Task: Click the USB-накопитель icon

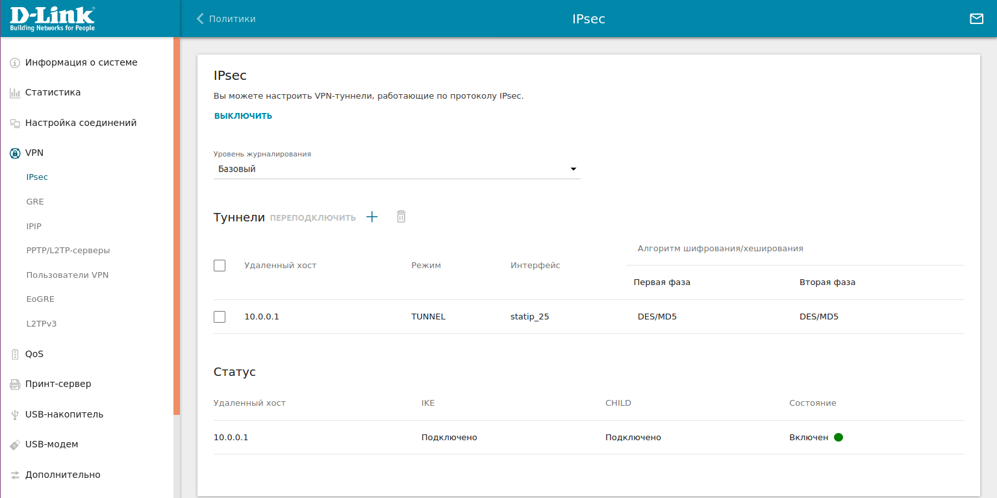Action: tap(15, 415)
